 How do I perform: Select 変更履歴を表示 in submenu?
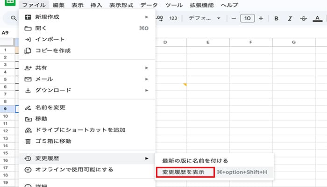click(x=214, y=172)
